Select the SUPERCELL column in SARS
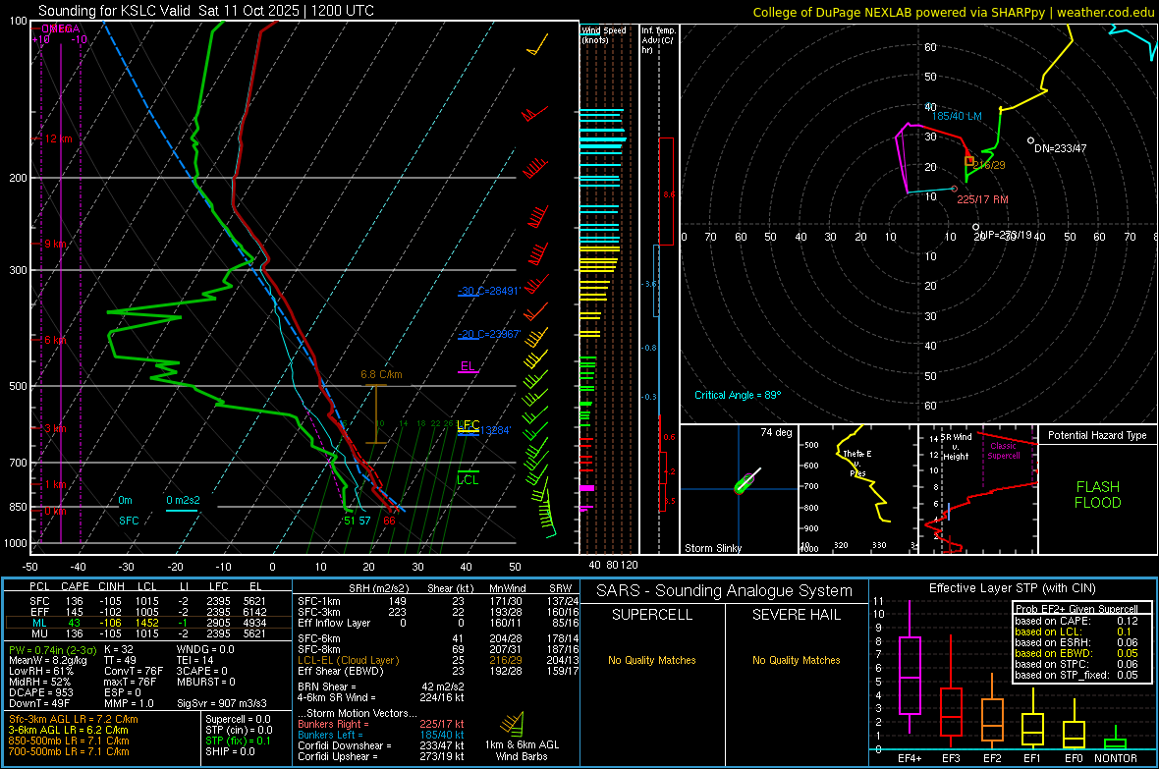 pos(652,615)
